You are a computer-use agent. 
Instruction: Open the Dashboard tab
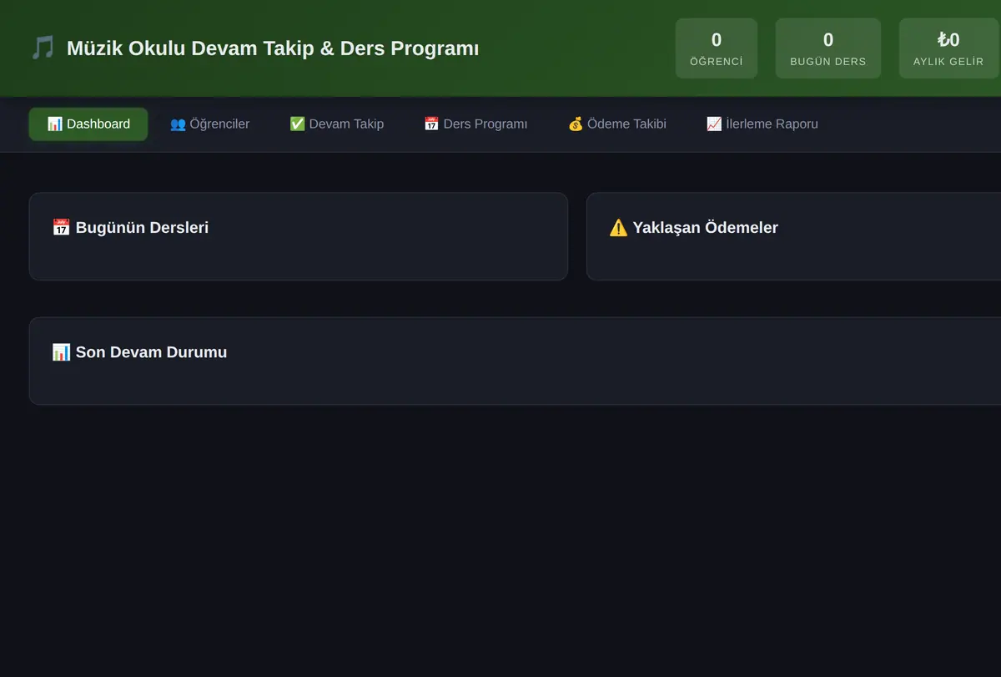[88, 124]
